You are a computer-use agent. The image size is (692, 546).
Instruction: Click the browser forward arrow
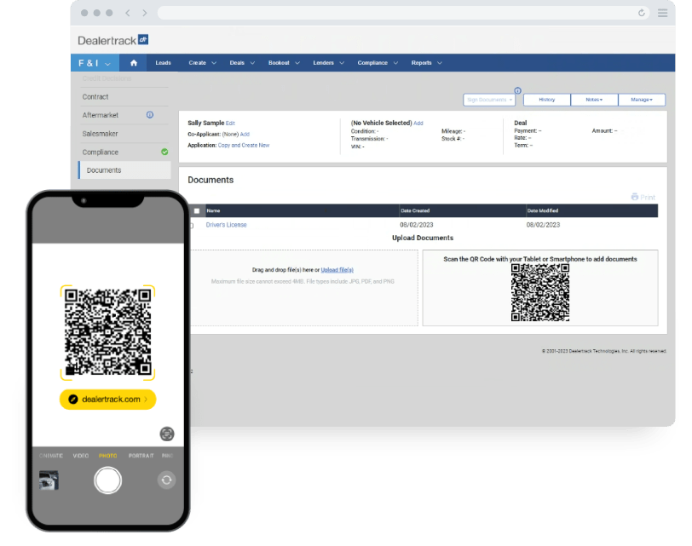[145, 13]
